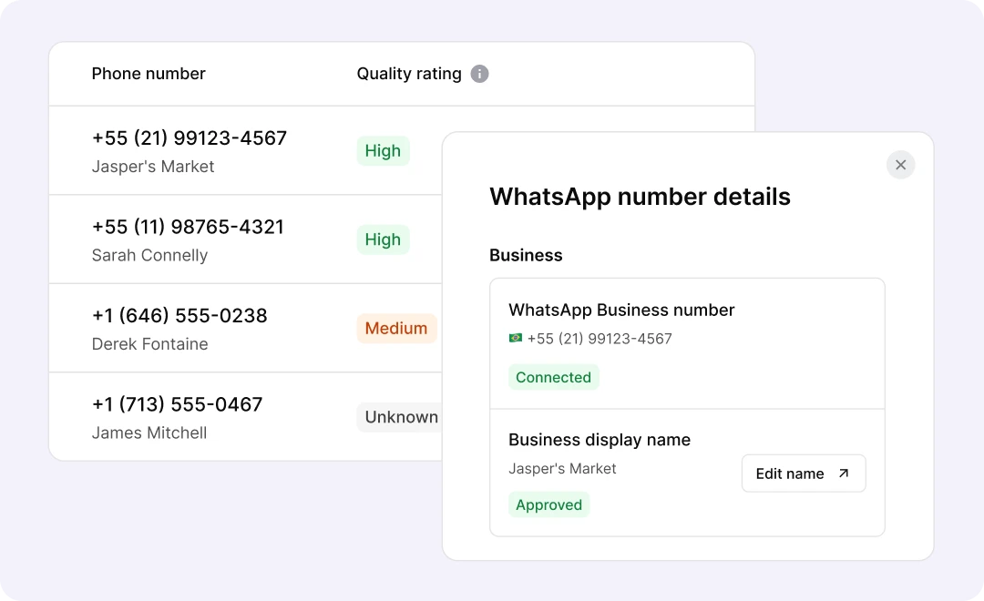Click High badge for Jasper's Market row
Viewport: 984px width, 601px height.
(x=383, y=150)
